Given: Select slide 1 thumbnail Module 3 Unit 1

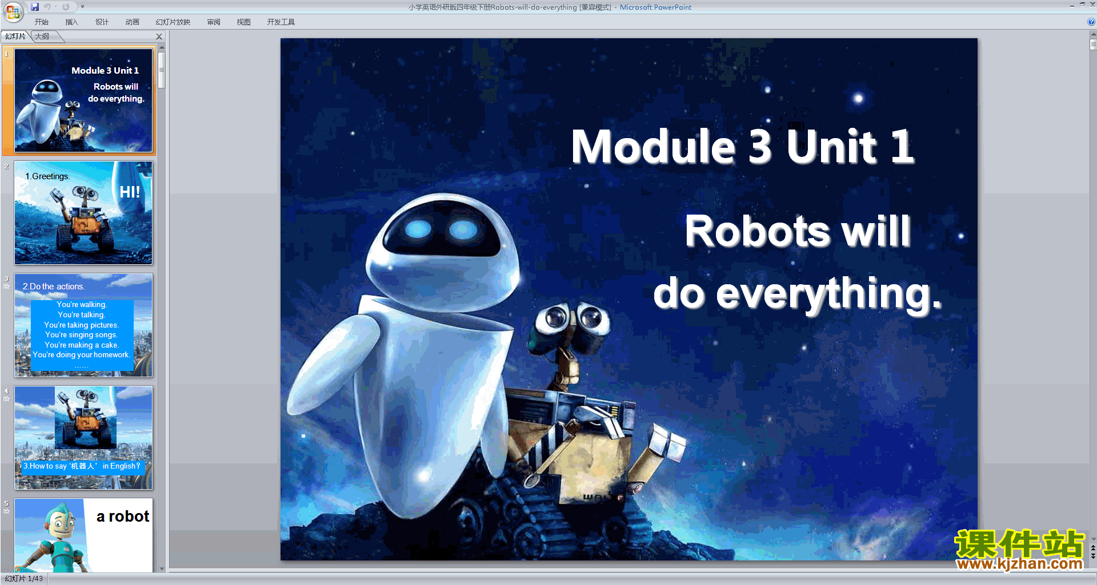Looking at the screenshot, I should click(83, 100).
